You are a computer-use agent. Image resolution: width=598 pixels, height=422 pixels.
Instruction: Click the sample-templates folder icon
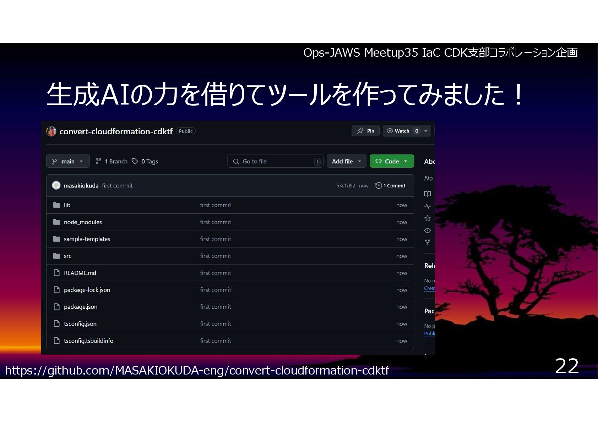(x=56, y=239)
